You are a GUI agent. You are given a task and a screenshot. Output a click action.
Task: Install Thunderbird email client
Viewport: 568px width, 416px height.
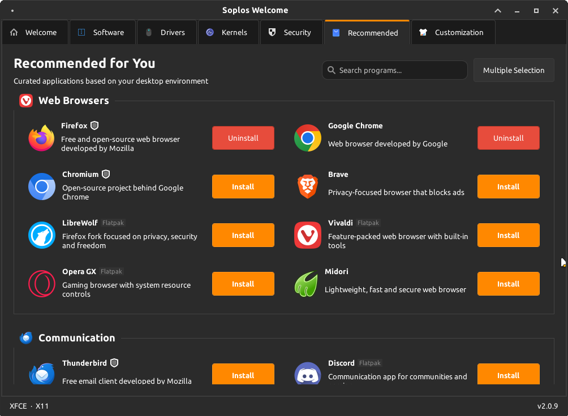click(243, 374)
